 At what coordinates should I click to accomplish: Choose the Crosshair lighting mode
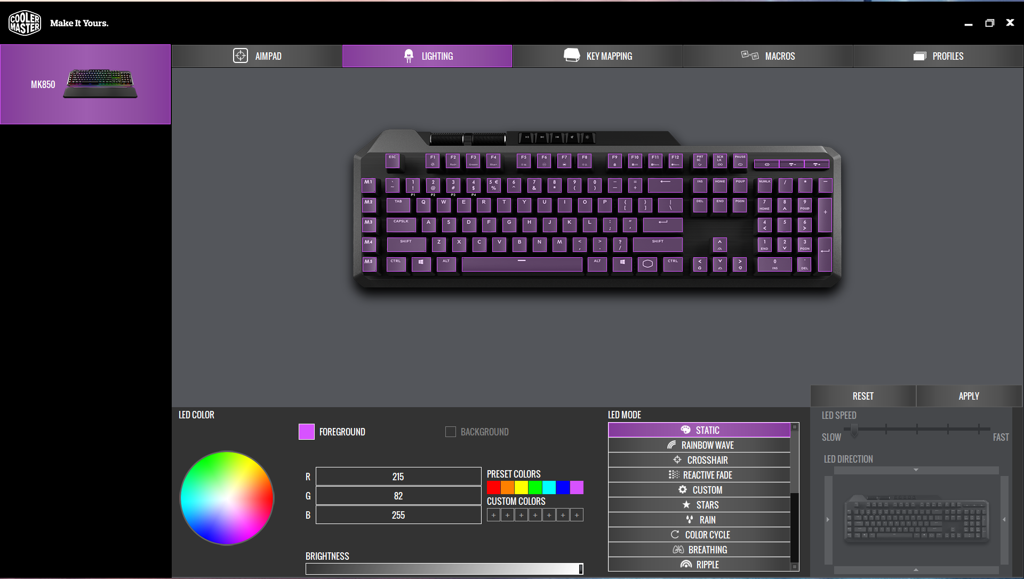[699, 460]
